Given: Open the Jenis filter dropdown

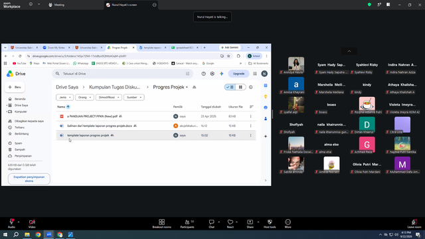Looking at the screenshot, I should (x=64, y=98).
